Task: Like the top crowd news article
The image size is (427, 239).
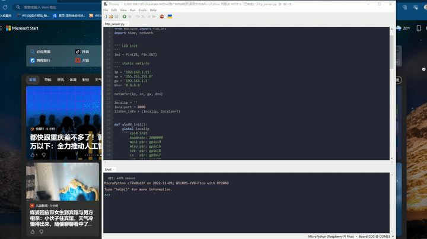Action: coord(33,155)
